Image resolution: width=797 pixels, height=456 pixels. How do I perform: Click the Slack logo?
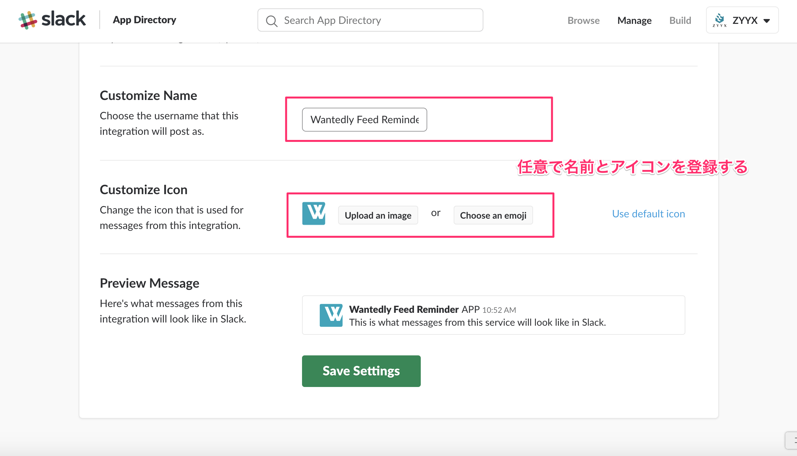pos(52,20)
